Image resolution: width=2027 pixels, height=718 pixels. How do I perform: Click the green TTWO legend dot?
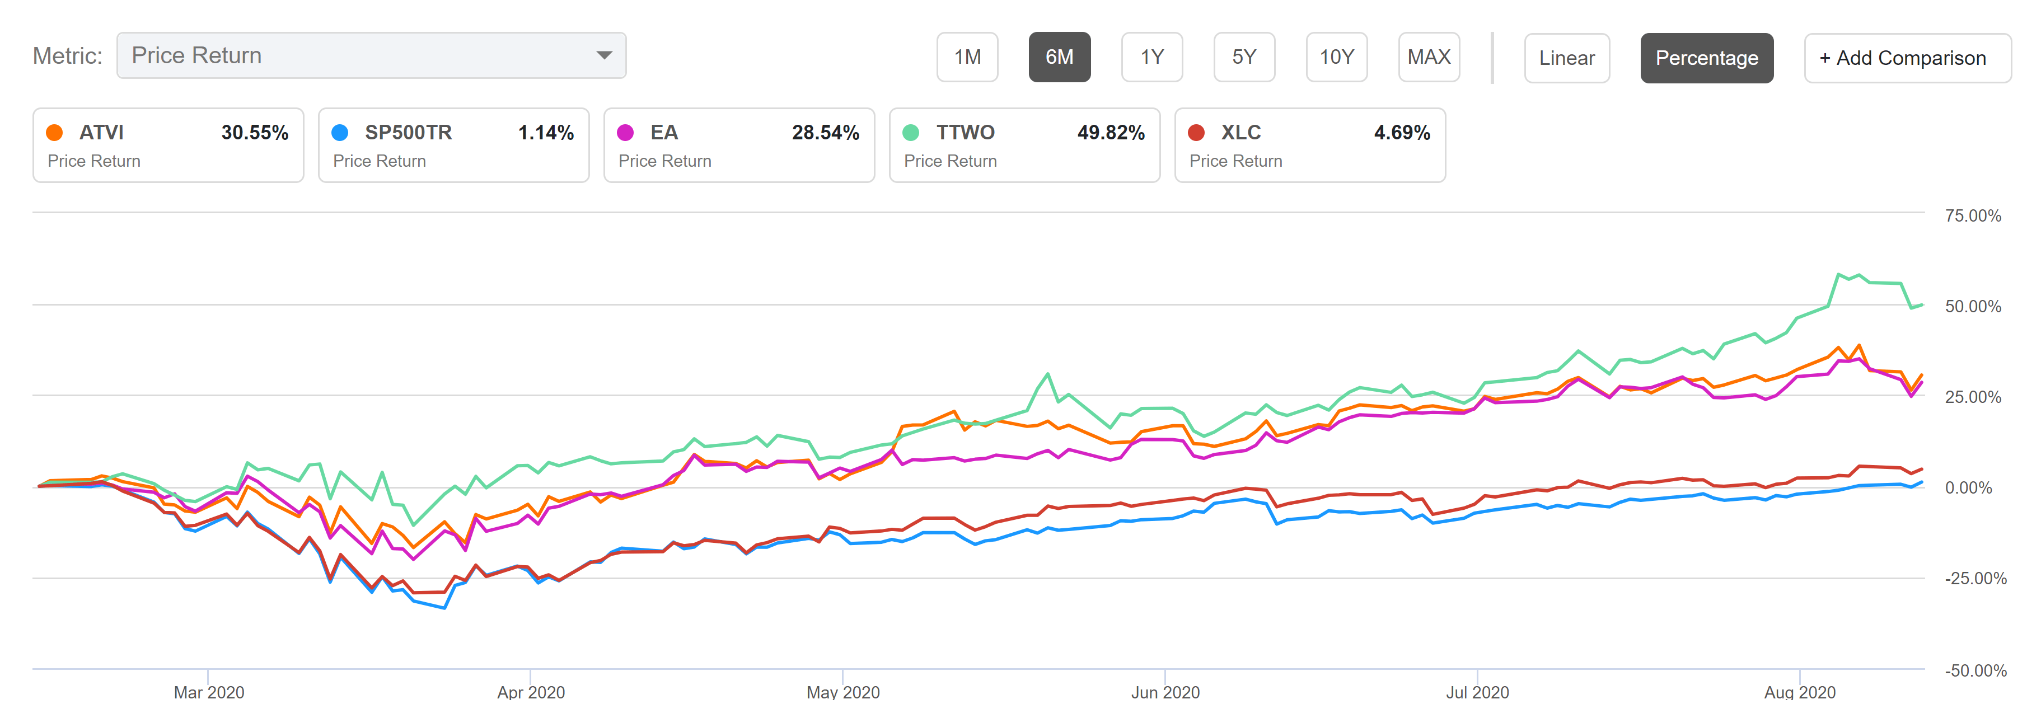(911, 132)
